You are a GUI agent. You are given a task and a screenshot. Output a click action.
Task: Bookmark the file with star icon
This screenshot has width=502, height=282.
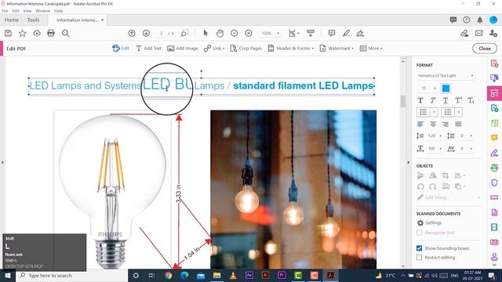(x=23, y=33)
